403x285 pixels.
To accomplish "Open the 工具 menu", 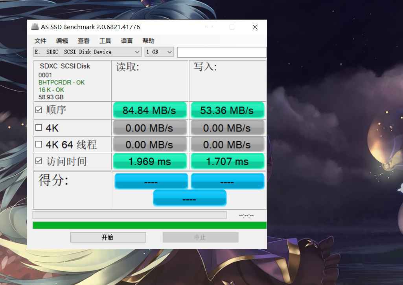I will click(105, 41).
